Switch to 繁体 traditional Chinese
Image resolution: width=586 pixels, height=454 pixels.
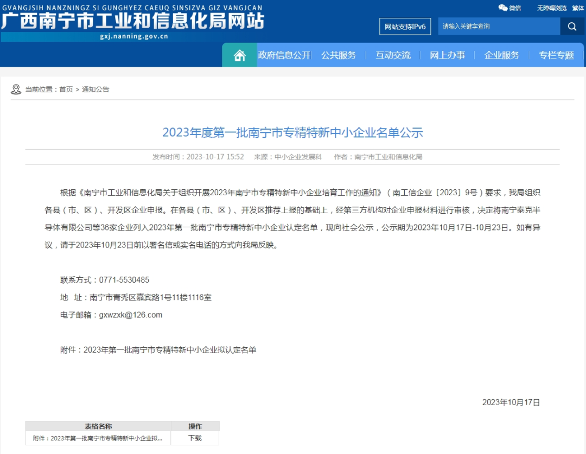click(x=578, y=8)
